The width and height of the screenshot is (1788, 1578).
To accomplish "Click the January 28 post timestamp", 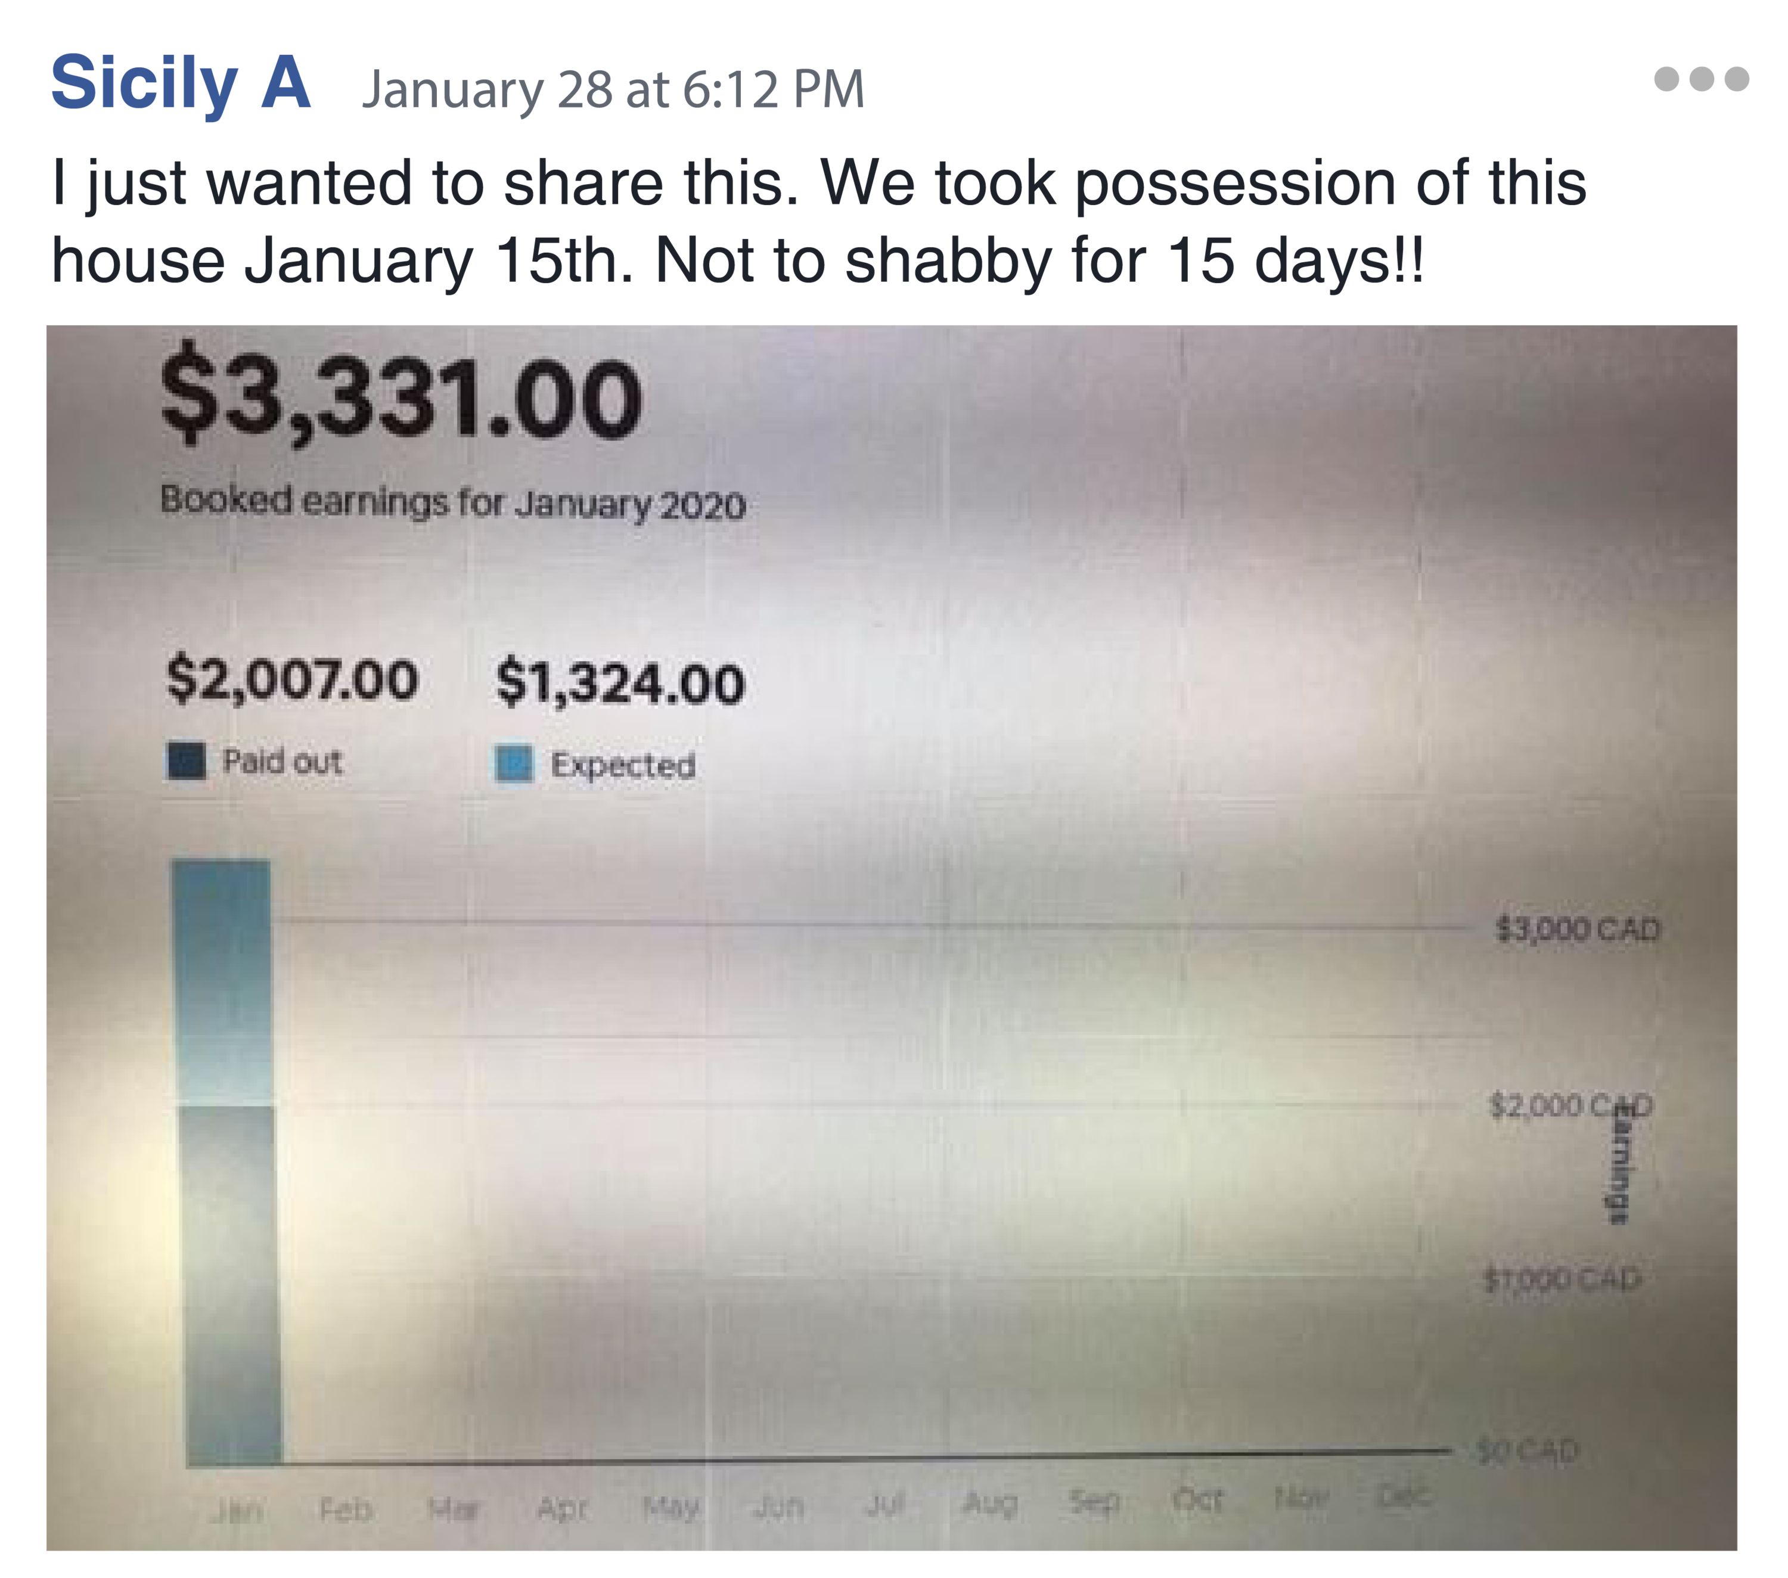I will pos(612,89).
